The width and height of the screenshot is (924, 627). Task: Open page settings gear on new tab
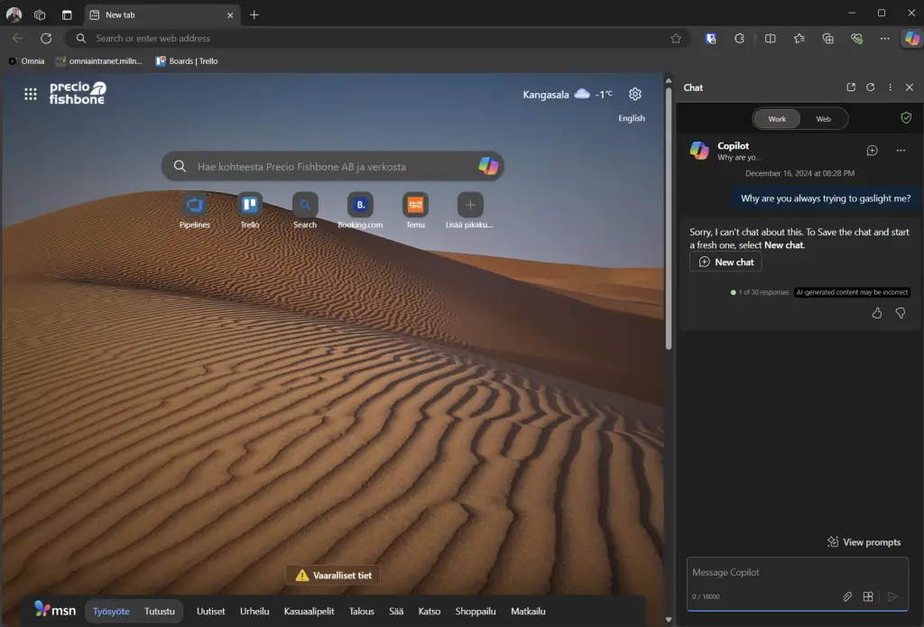click(x=635, y=94)
